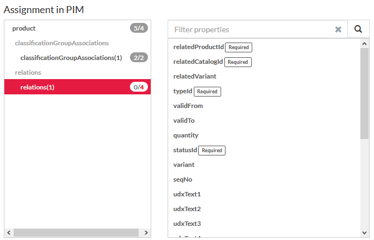This screenshot has width=374, height=240.
Task: Click the 5/4 badge next to product
Action: (x=139, y=28)
